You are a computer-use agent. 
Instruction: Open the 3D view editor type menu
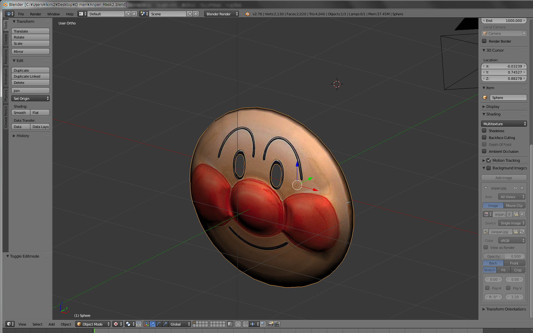click(10, 324)
